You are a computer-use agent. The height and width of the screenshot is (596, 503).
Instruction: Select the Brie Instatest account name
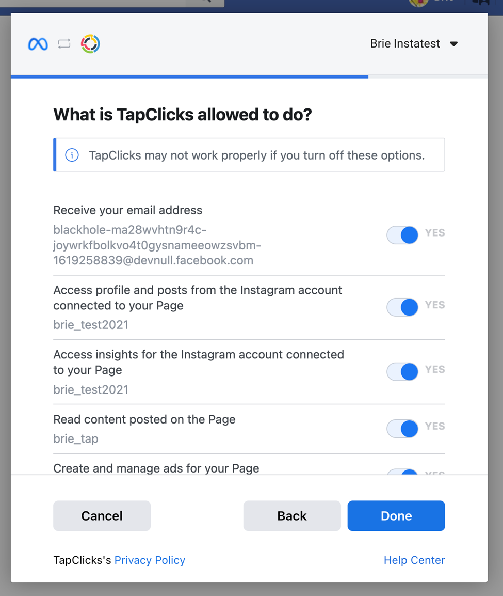(405, 44)
